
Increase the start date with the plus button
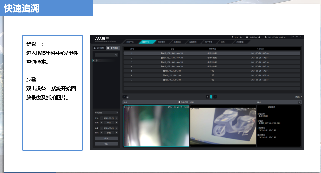(x=116, y=118)
